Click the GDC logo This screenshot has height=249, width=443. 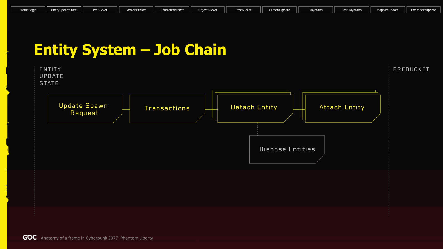(30, 237)
